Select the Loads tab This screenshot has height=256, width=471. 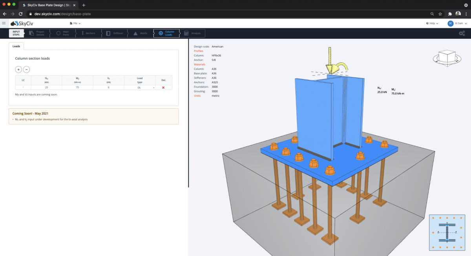[x=16, y=46]
